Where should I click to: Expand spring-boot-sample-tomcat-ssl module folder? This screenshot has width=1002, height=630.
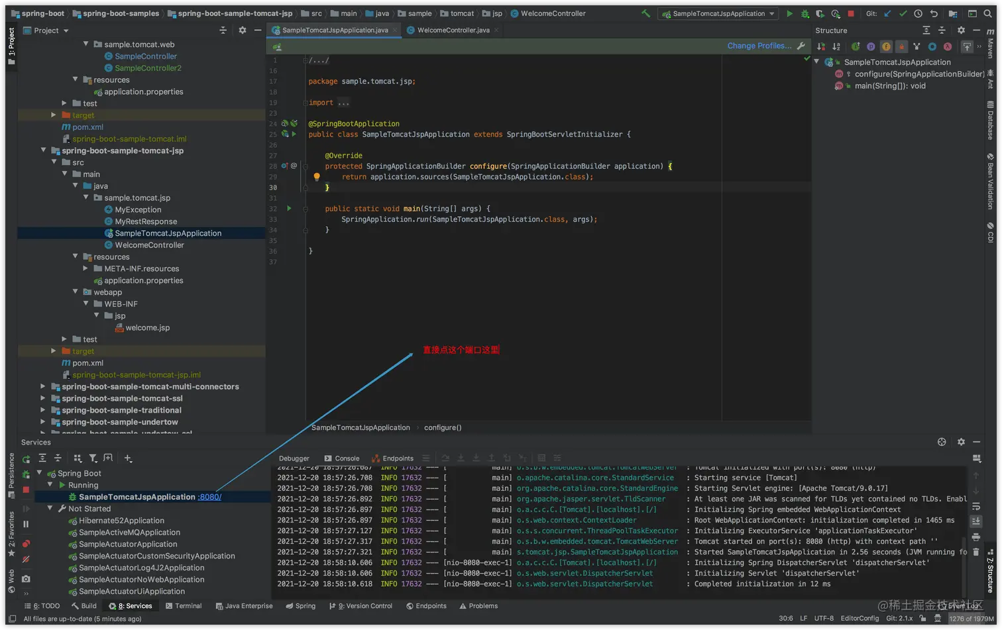pos(43,399)
